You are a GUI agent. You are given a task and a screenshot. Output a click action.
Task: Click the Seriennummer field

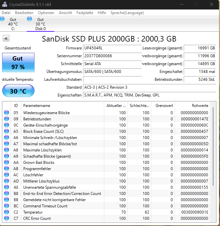tap(112, 56)
